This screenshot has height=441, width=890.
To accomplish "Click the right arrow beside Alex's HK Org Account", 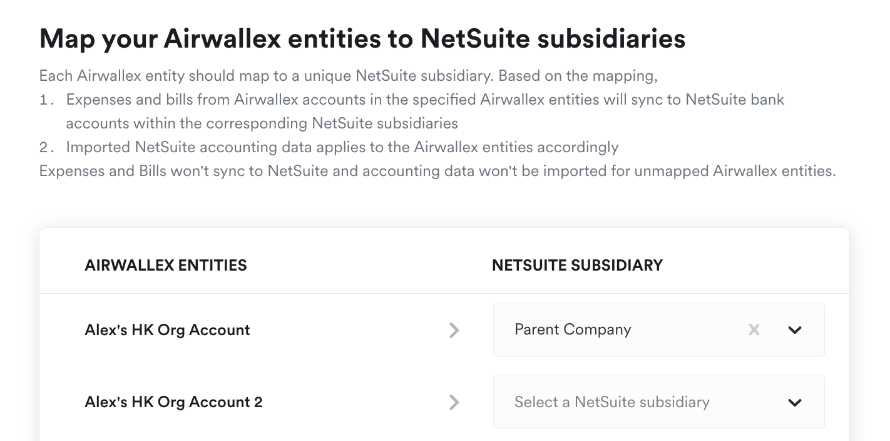I will tap(454, 330).
